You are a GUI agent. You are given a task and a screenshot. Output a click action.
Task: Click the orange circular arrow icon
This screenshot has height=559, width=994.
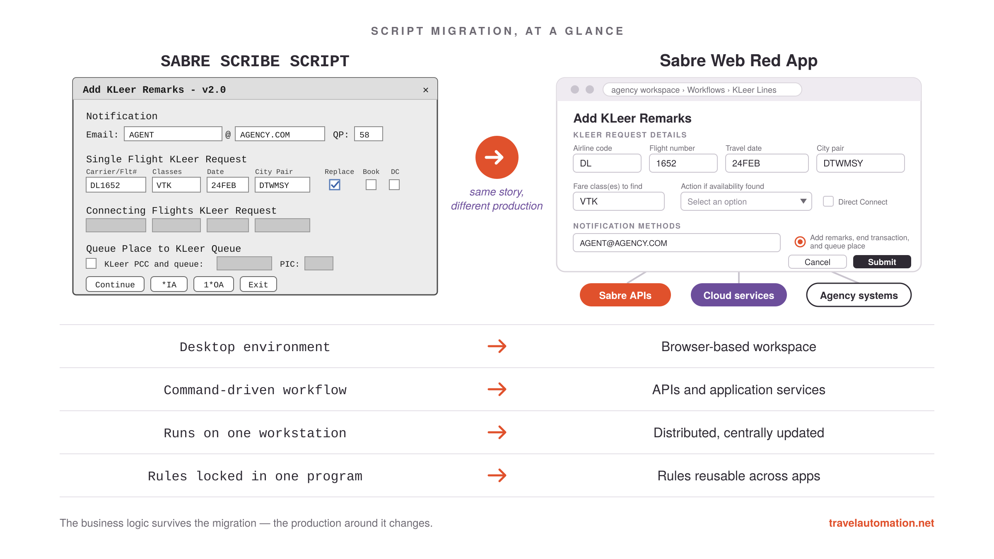coord(497,157)
